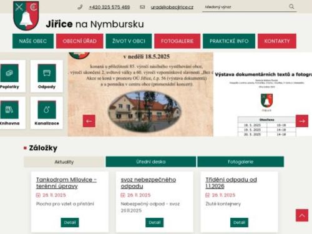Open the OBECNÍ ÚŘAD menu
The height and width of the screenshot is (234, 312).
[80, 41]
